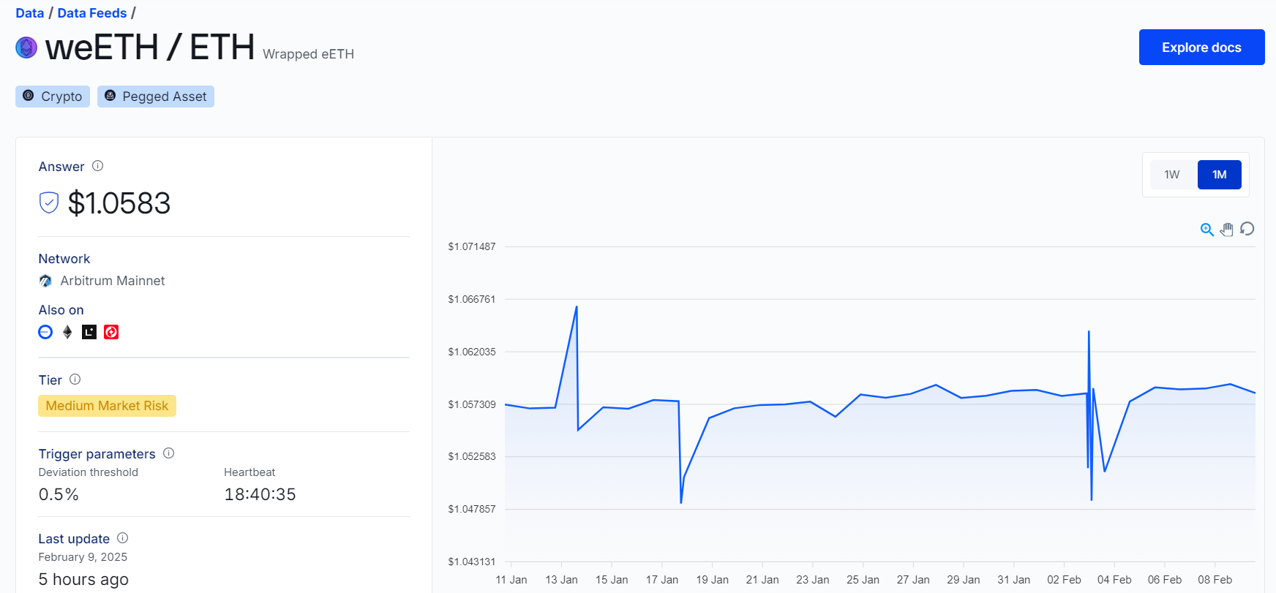Click the Explore docs button
The width and height of the screenshot is (1276, 593).
tap(1202, 48)
